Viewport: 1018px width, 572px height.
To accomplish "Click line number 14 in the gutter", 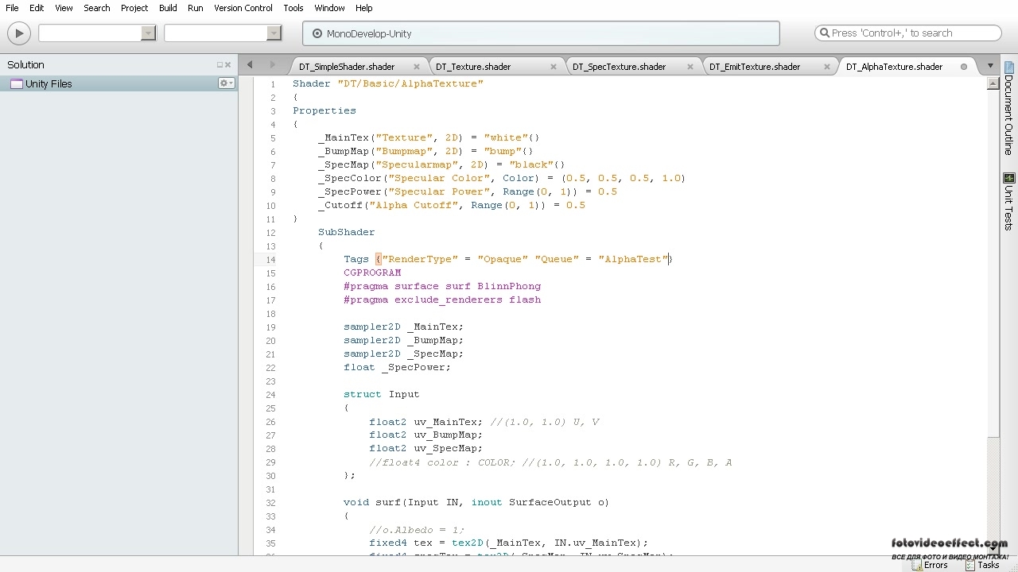I will click(271, 260).
